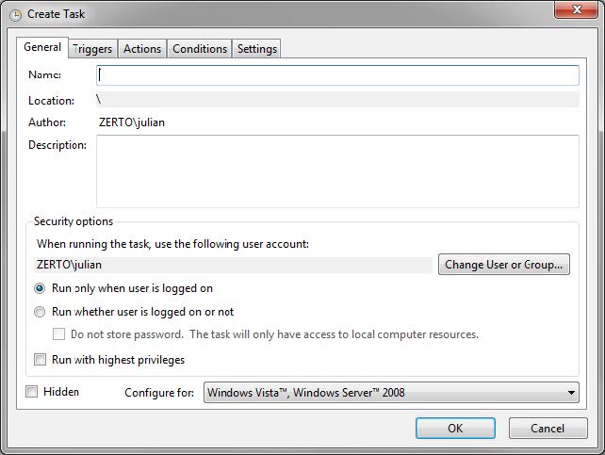The width and height of the screenshot is (605, 455).
Task: Click the 'When running the task' instruction text
Action: [172, 244]
